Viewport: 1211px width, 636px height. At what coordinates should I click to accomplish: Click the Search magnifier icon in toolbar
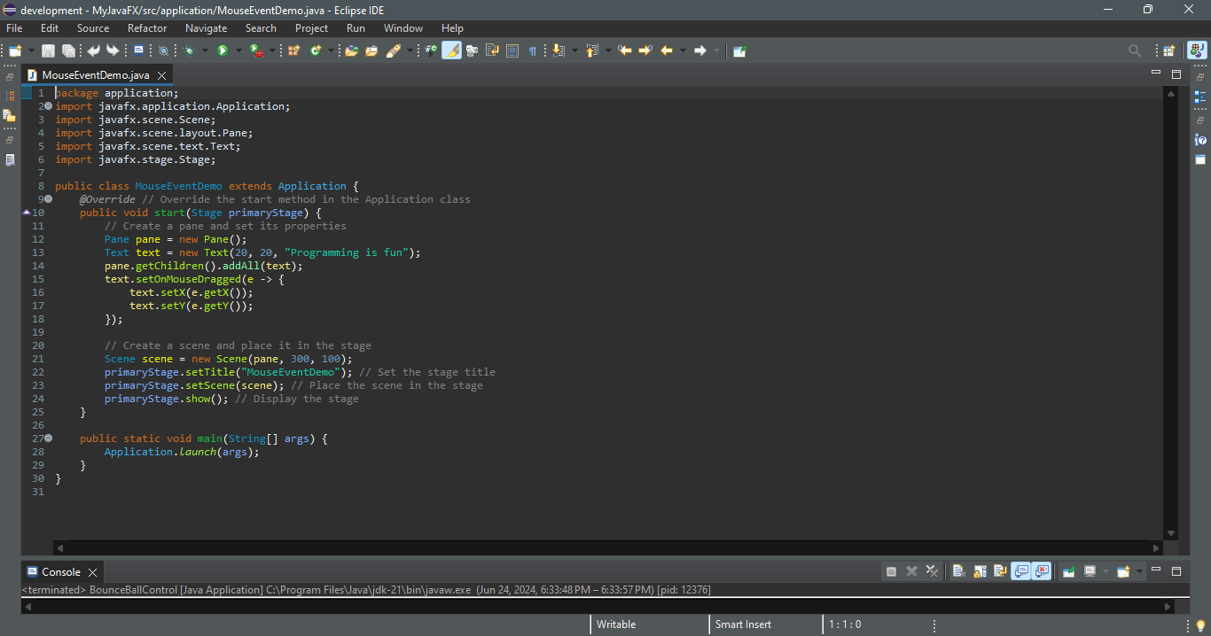[1134, 50]
